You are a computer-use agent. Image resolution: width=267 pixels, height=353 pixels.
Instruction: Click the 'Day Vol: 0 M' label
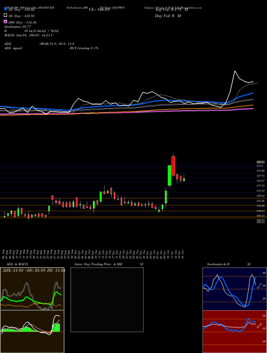(x=168, y=16)
